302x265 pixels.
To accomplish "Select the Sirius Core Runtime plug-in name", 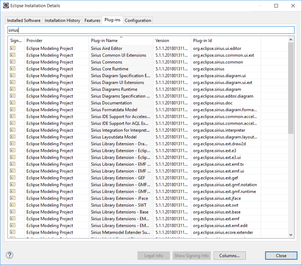I will coord(110,69).
